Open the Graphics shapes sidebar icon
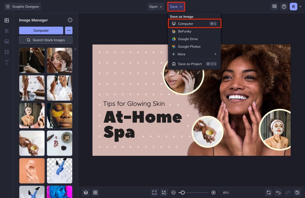305x198 pixels. click(x=6, y=52)
